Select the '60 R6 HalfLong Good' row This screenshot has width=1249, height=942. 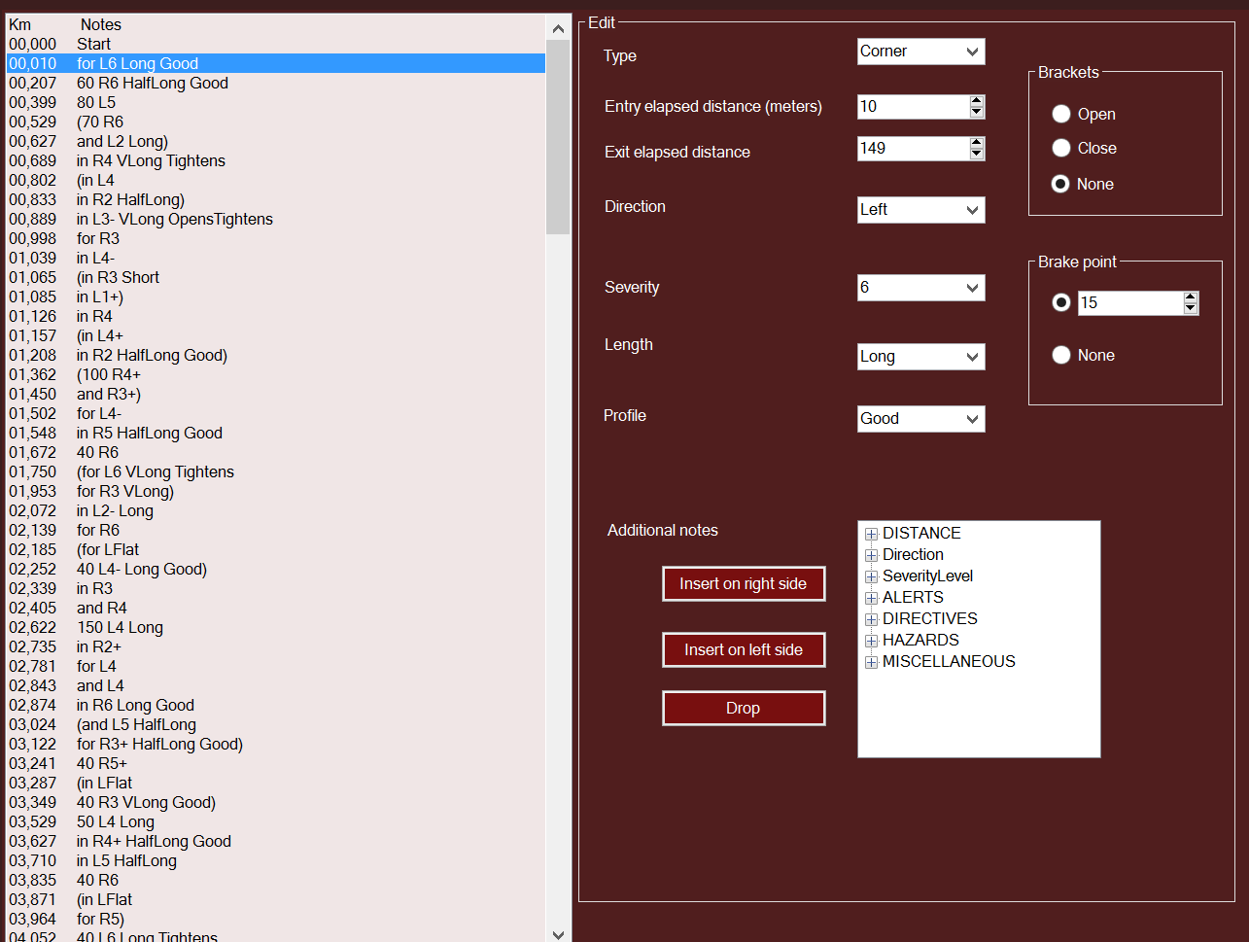pyautogui.click(x=276, y=83)
